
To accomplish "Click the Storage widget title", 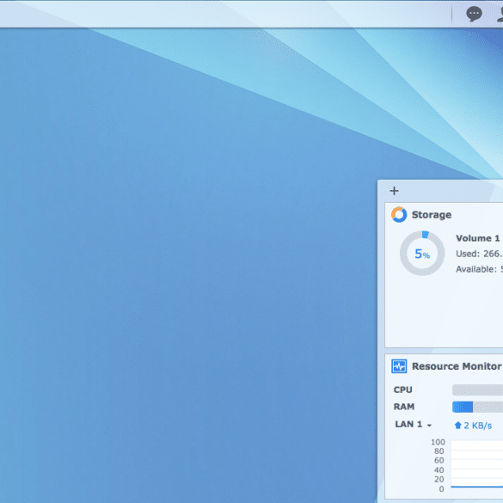I will (432, 215).
